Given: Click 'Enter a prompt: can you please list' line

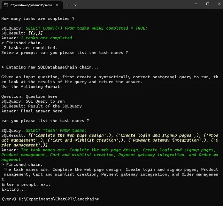Looking at the screenshot, I should click(x=65, y=53).
